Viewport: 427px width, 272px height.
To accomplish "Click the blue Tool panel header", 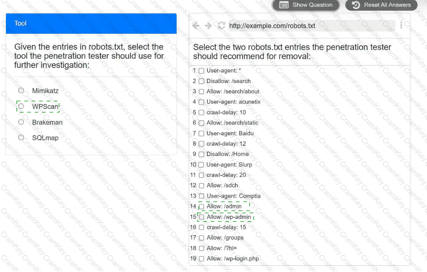I will (x=91, y=23).
